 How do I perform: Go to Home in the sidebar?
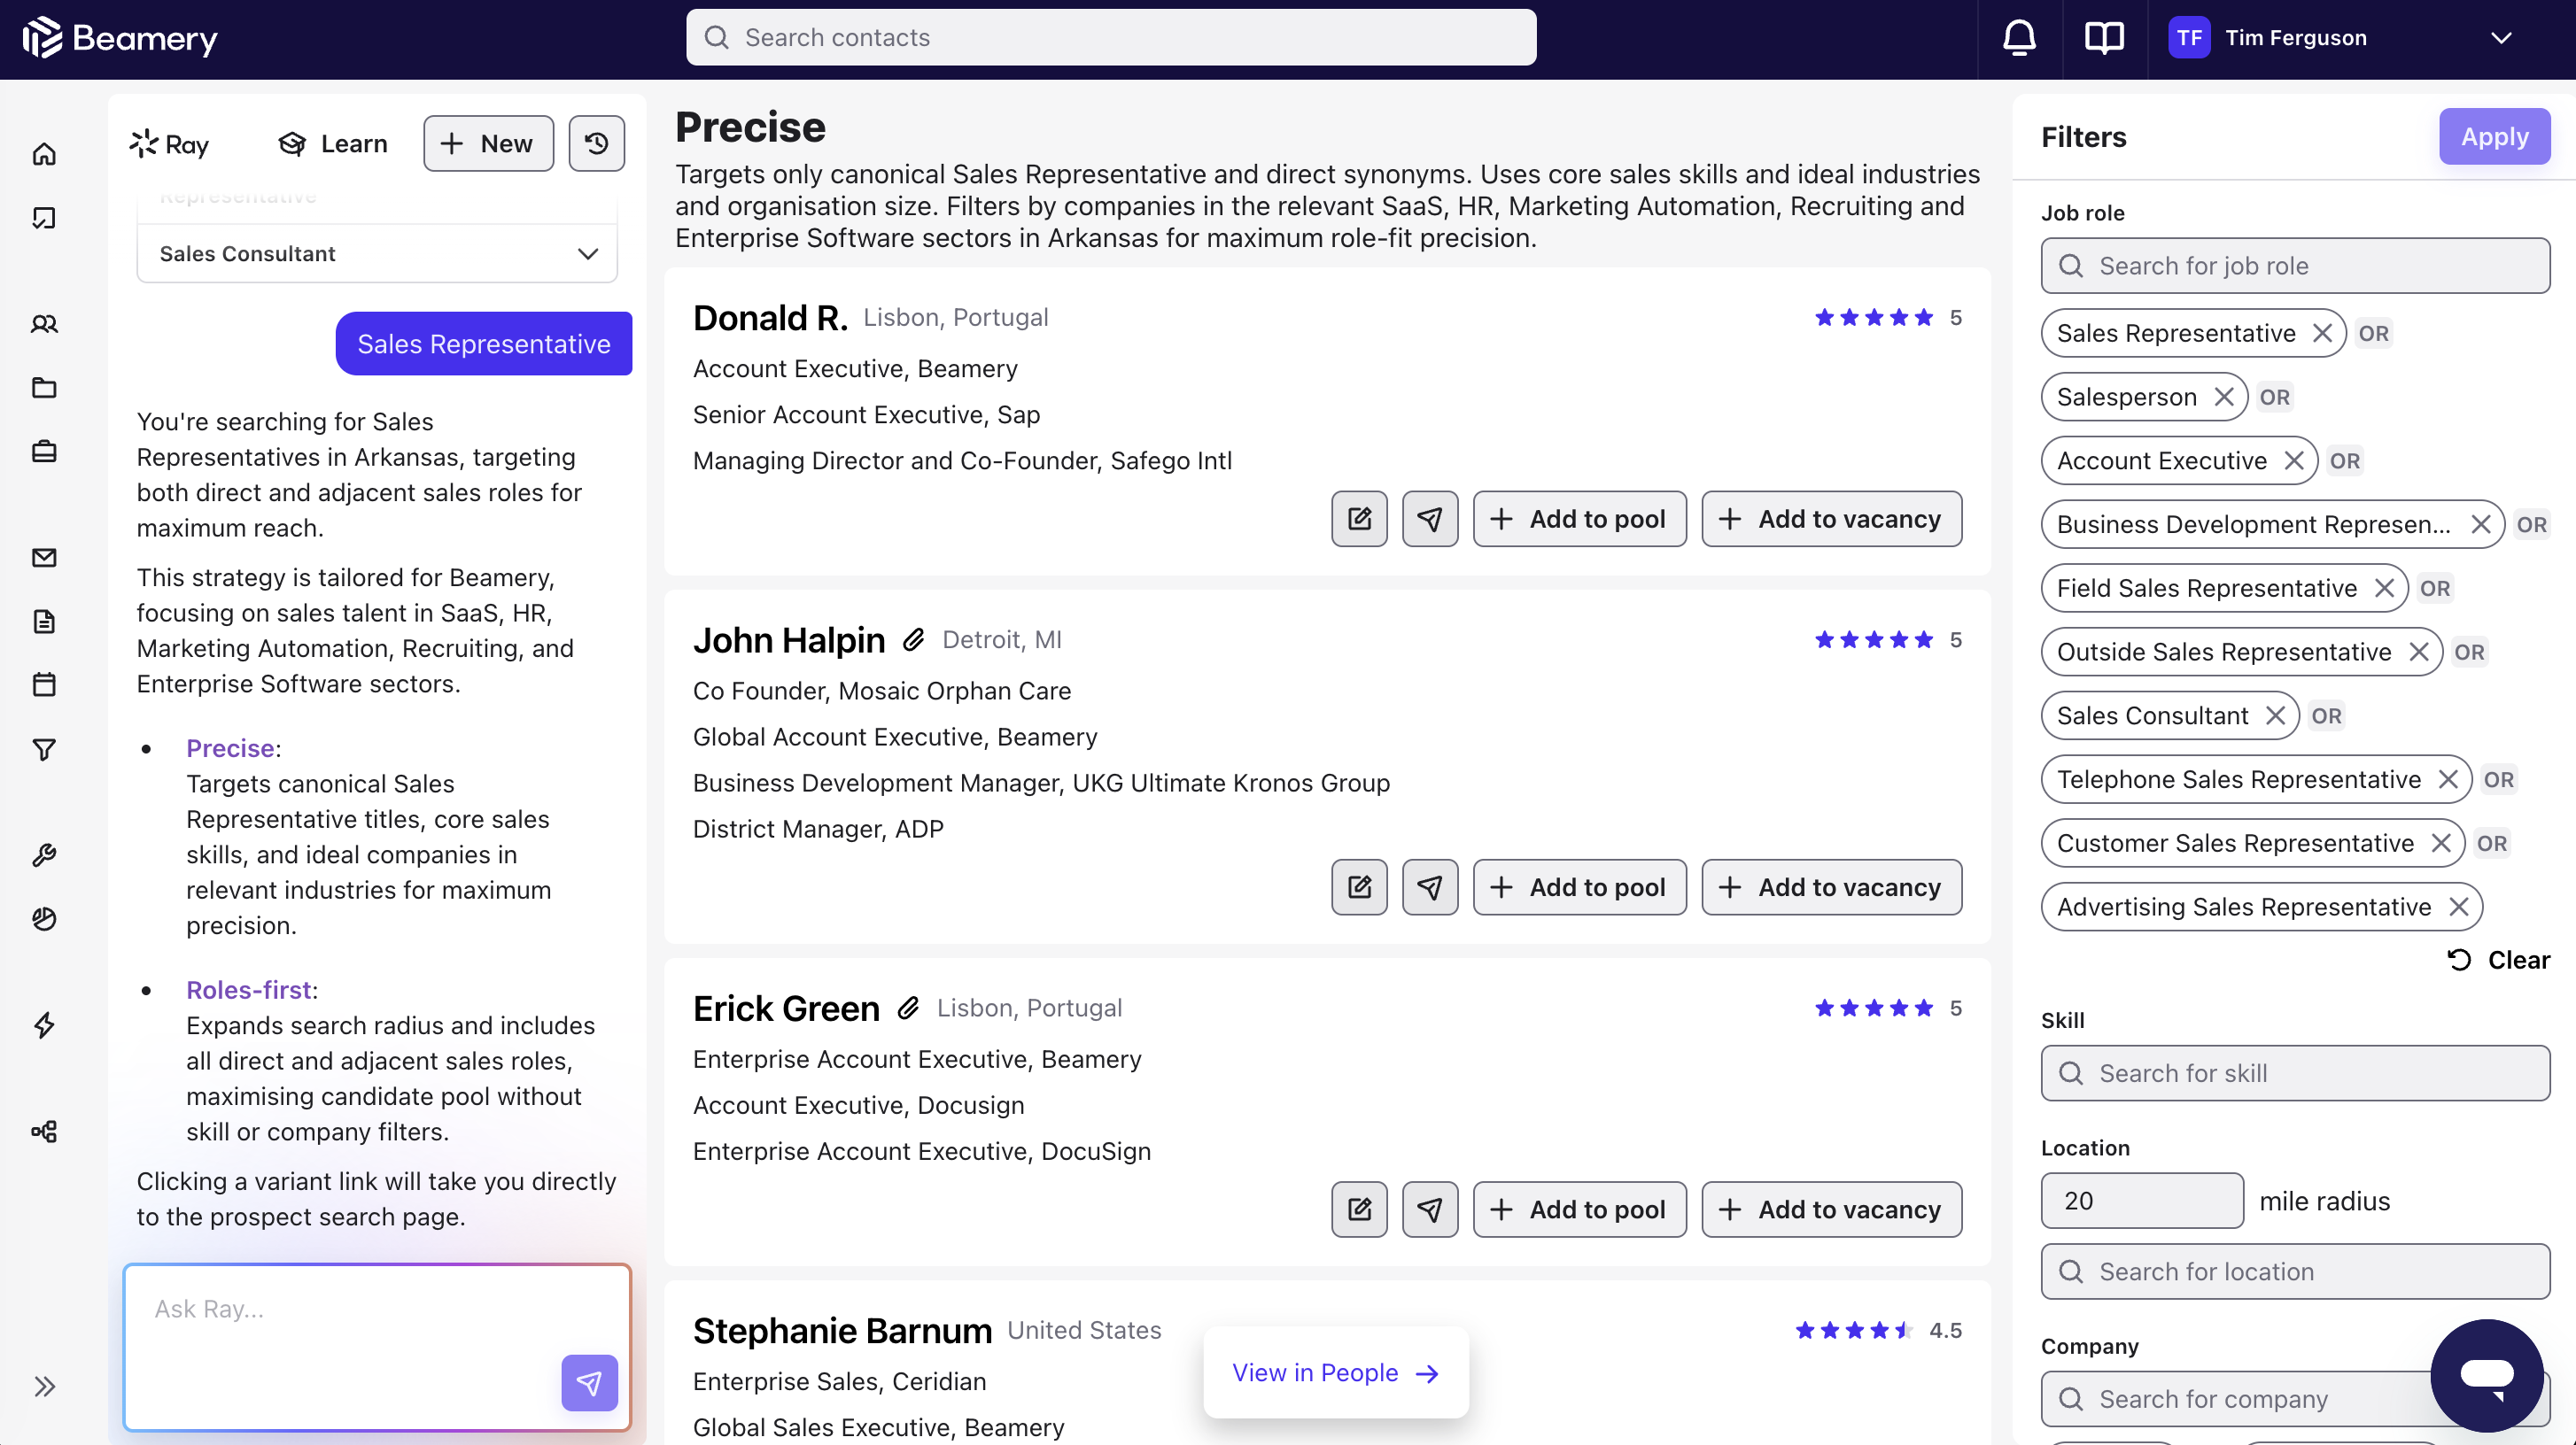[44, 154]
